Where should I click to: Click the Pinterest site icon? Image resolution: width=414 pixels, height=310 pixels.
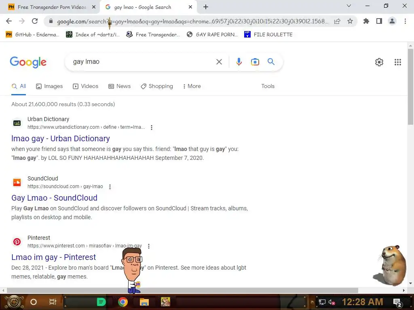[x=17, y=242]
